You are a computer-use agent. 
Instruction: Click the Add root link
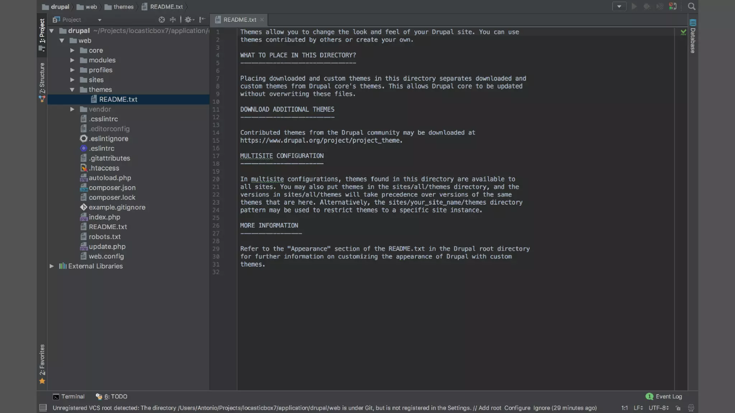coord(490,408)
